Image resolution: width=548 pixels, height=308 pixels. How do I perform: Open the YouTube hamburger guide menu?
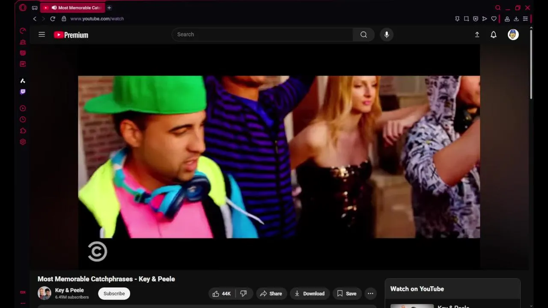(x=42, y=35)
